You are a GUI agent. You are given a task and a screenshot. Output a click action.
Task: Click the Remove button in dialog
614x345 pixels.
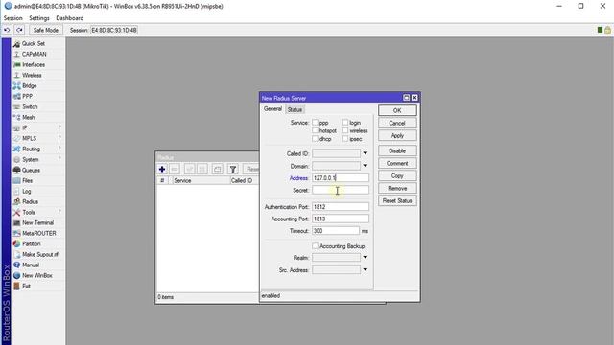click(397, 188)
